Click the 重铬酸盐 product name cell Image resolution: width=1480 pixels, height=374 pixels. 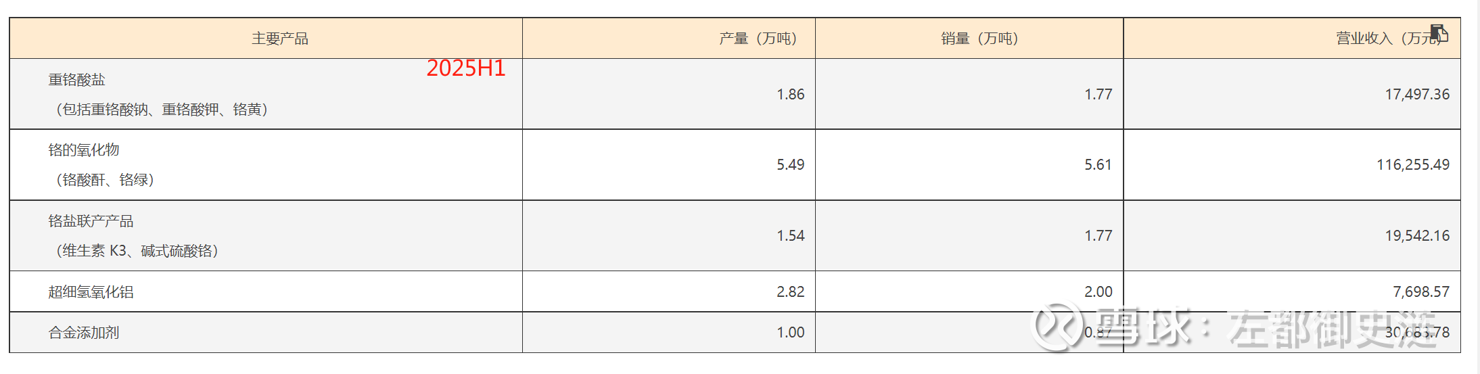coord(77,80)
